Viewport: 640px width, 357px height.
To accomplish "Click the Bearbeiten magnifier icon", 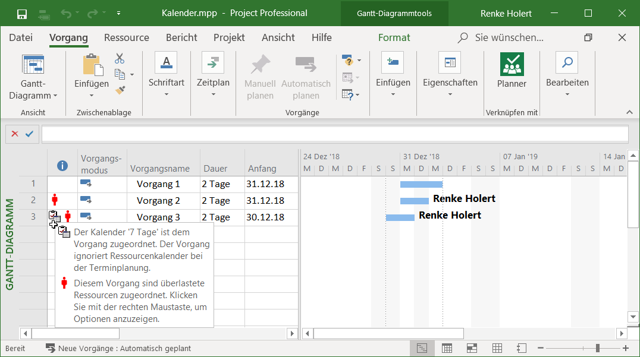I will tap(567, 62).
